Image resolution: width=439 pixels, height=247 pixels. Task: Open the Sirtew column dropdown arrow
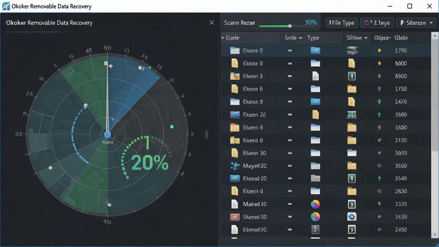coord(365,38)
